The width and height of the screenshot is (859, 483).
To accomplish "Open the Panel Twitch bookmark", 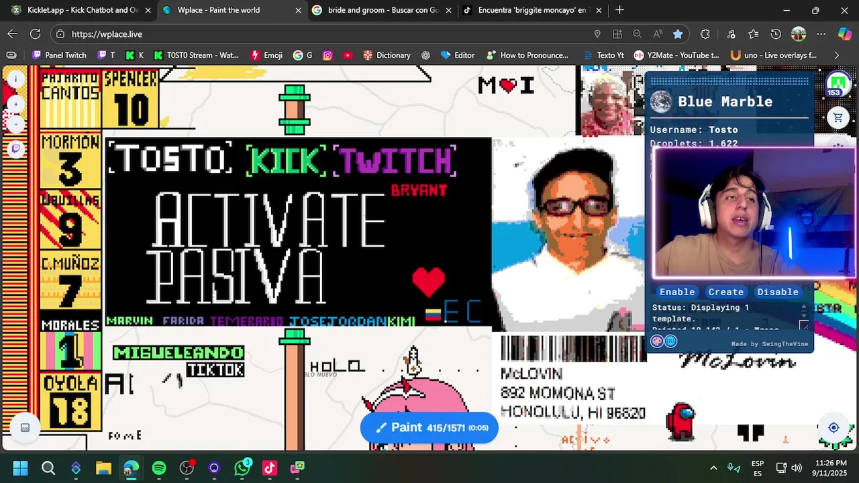I will point(60,55).
